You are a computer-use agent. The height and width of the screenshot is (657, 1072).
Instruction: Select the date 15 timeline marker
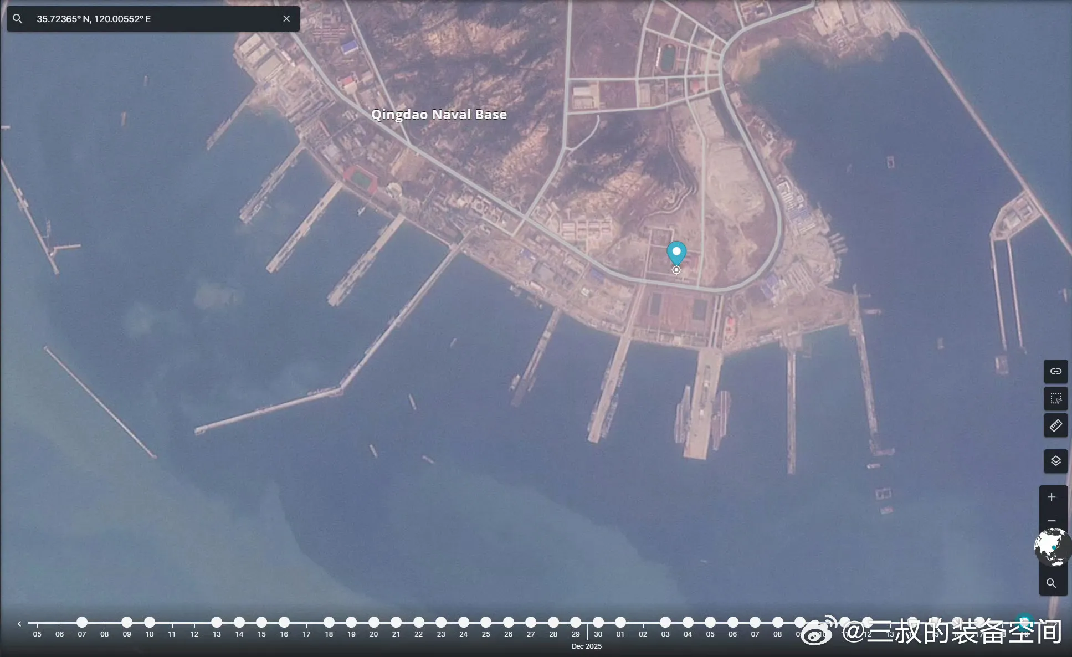[x=261, y=622]
